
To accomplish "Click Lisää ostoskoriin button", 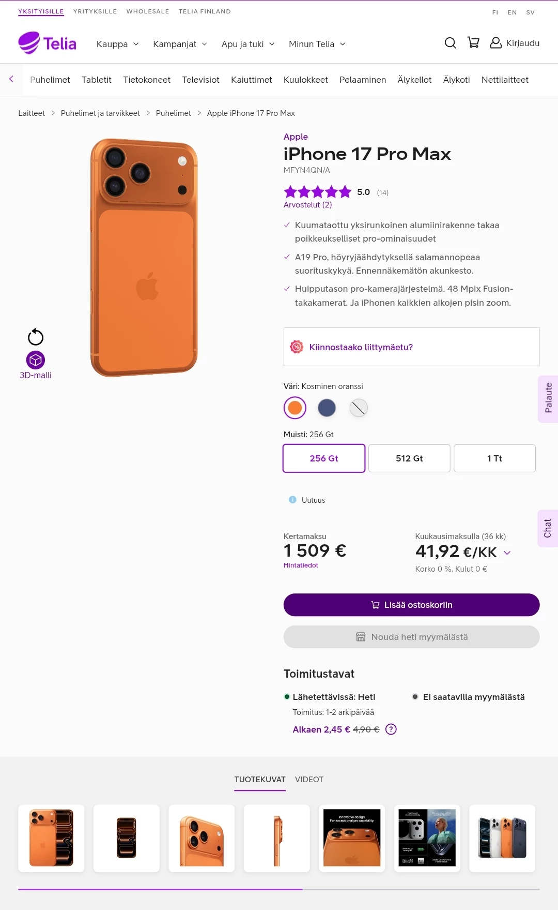I will pos(411,605).
